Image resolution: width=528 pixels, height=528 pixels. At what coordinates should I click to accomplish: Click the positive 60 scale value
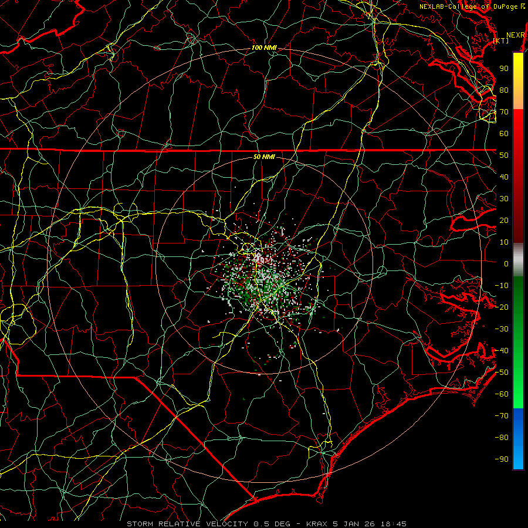coord(504,134)
